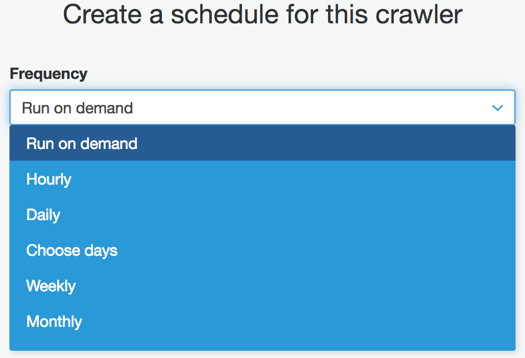Screen dimensions: 525x358
Task: Select Weekly as the crawler frequency
Action: pyautogui.click(x=51, y=286)
